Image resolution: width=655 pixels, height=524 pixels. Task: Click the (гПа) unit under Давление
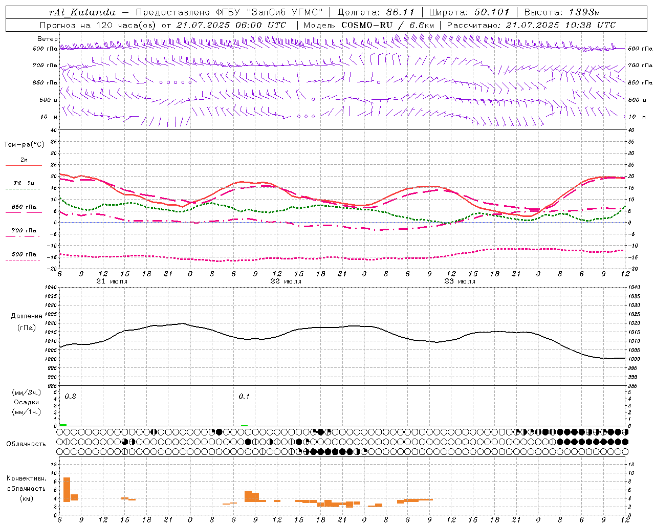[27, 327]
